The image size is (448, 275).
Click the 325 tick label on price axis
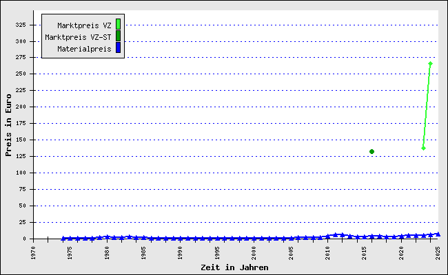coord(21,25)
